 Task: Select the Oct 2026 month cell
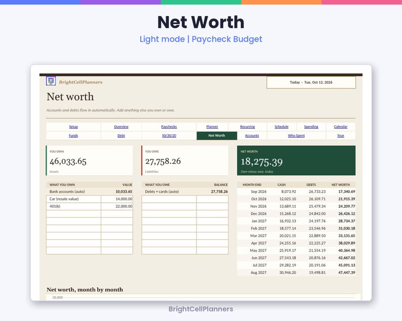coord(259,199)
